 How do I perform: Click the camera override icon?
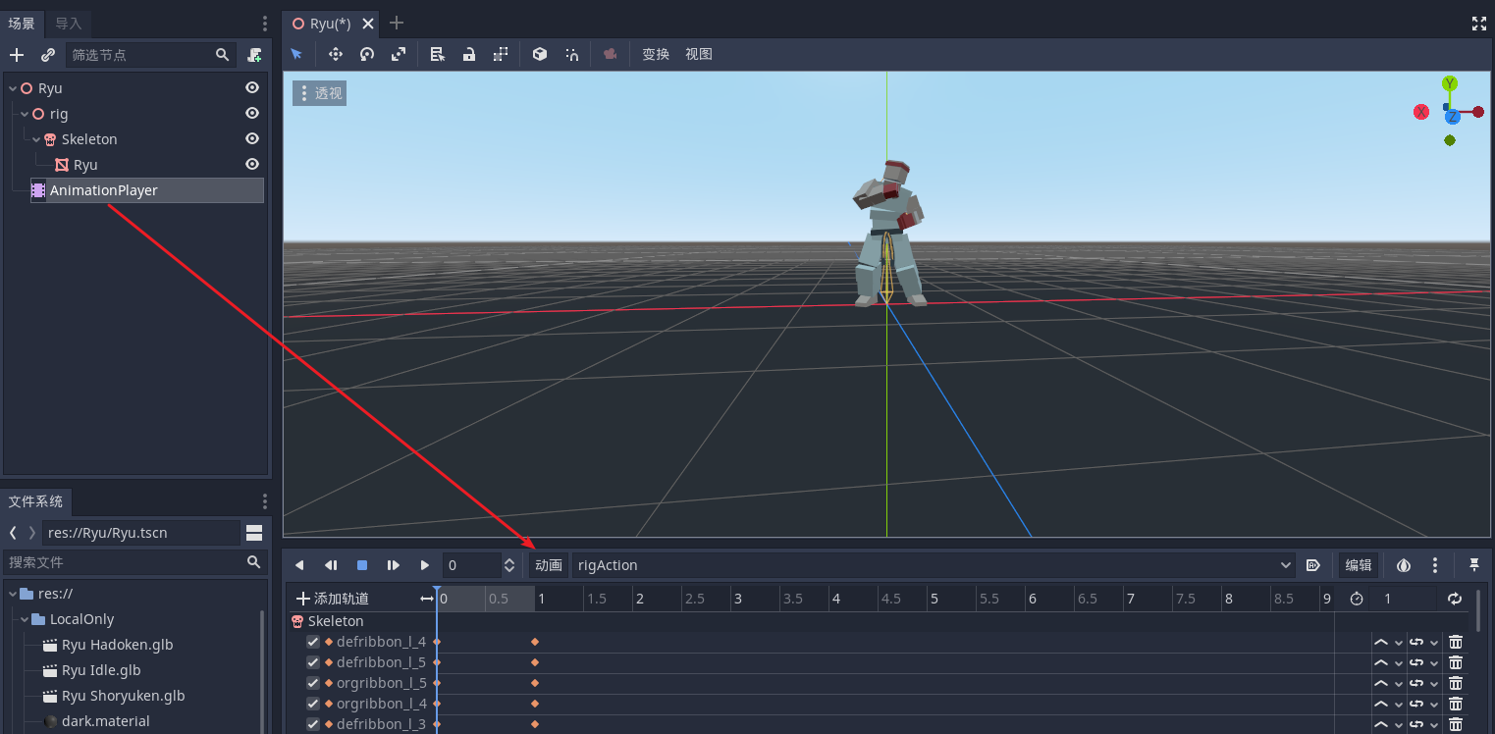tap(610, 54)
